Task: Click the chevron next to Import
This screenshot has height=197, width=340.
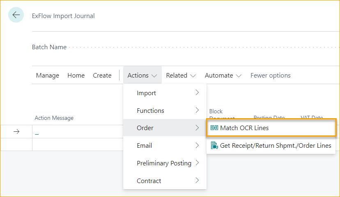Action: (x=197, y=92)
